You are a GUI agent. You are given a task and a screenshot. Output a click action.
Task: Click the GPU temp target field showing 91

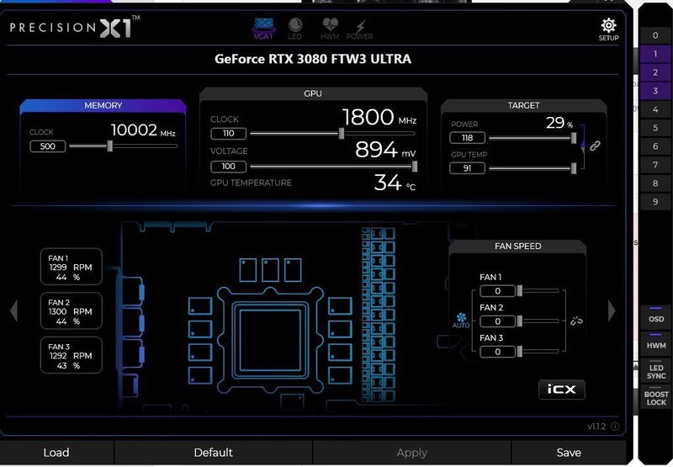[x=468, y=168]
